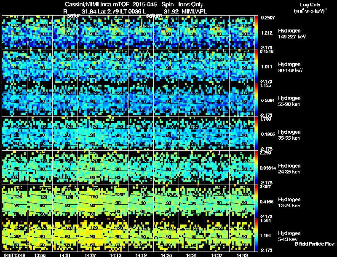Click the 14:43 time axis label
Image resolution: width=337 pixels, height=257 pixels.
(x=242, y=255)
